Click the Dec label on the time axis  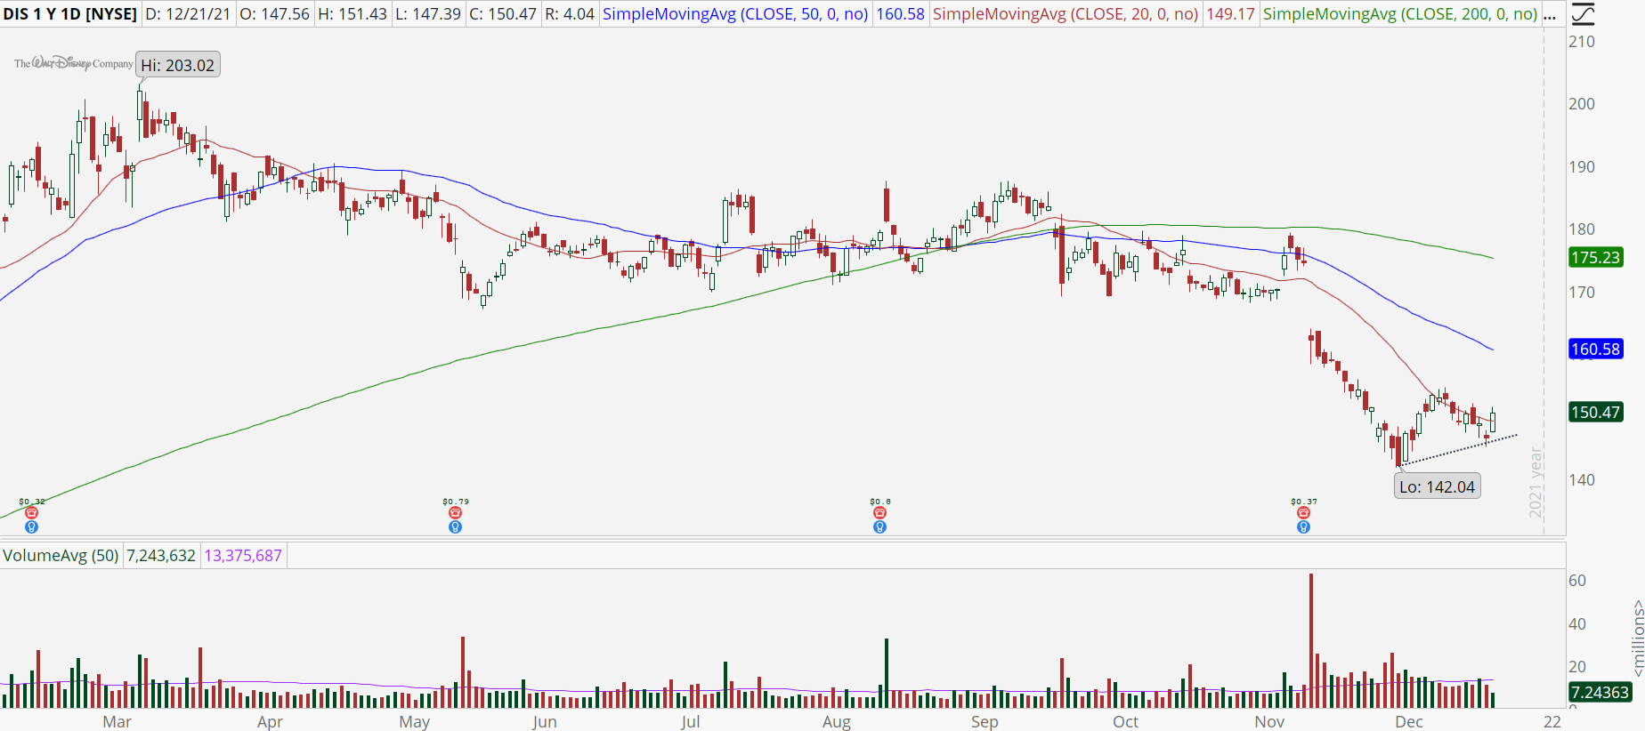[x=1409, y=721]
